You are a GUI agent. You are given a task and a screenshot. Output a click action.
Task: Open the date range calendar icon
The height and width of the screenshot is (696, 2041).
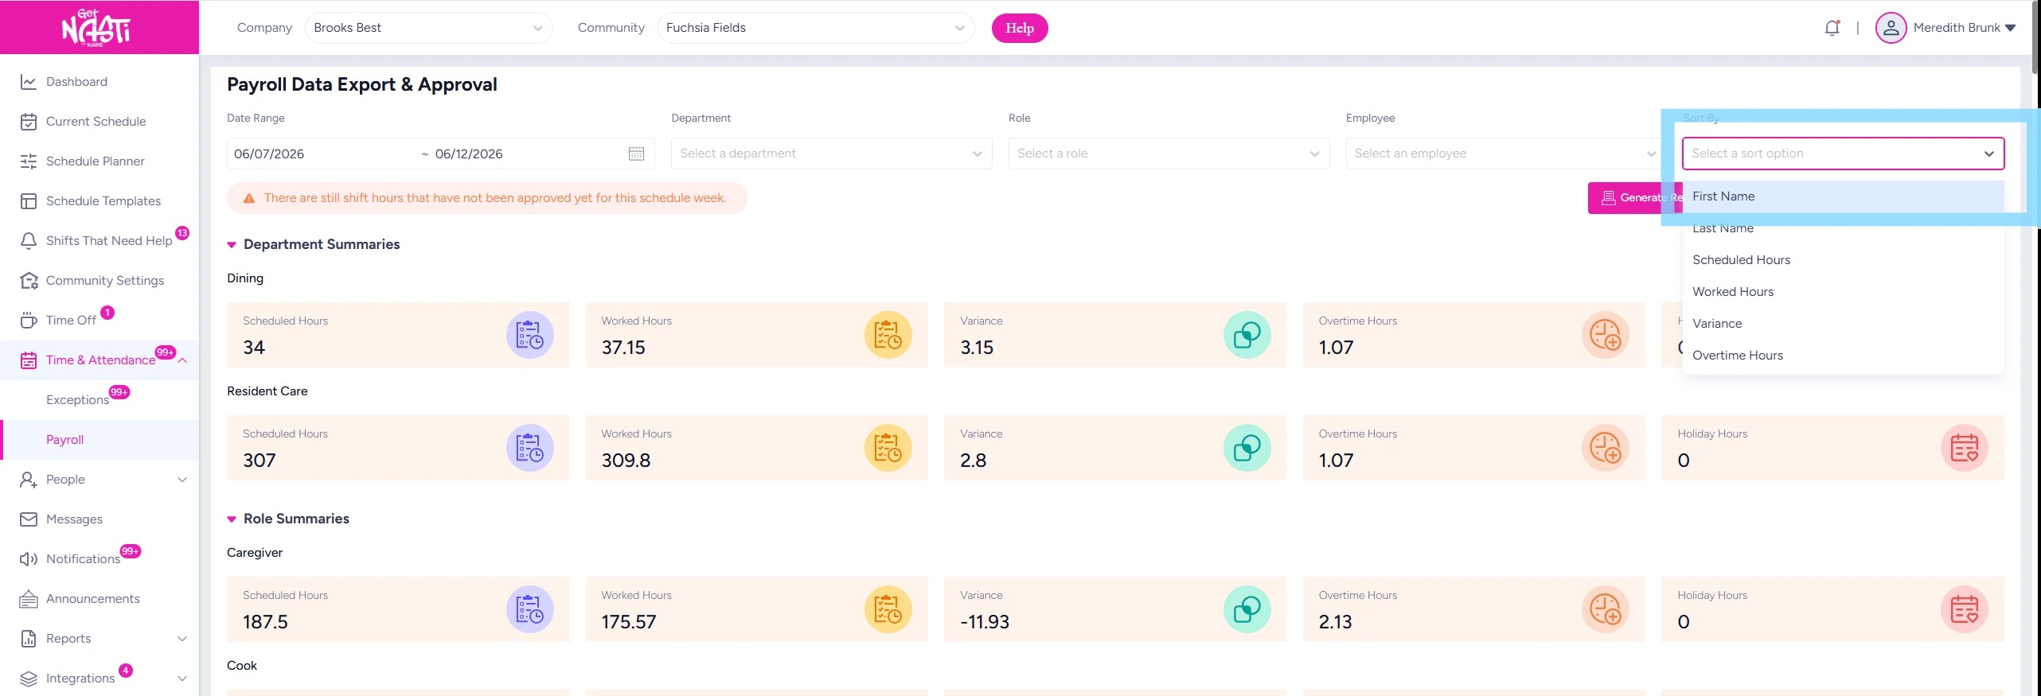pos(636,154)
